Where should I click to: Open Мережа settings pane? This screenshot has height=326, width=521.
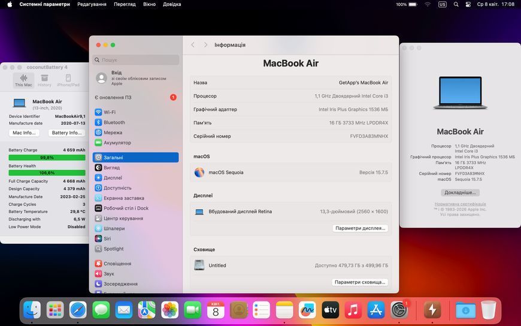pos(135,132)
